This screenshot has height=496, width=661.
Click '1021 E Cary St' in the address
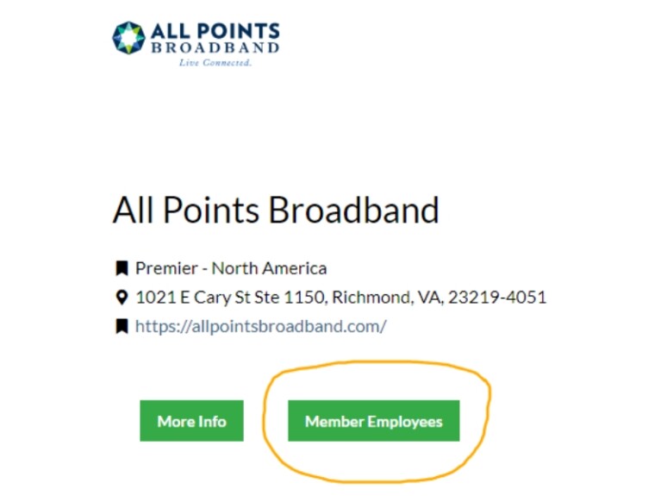(193, 298)
